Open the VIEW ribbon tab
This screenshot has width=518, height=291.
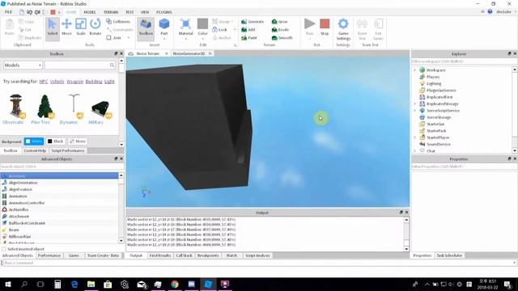point(145,12)
